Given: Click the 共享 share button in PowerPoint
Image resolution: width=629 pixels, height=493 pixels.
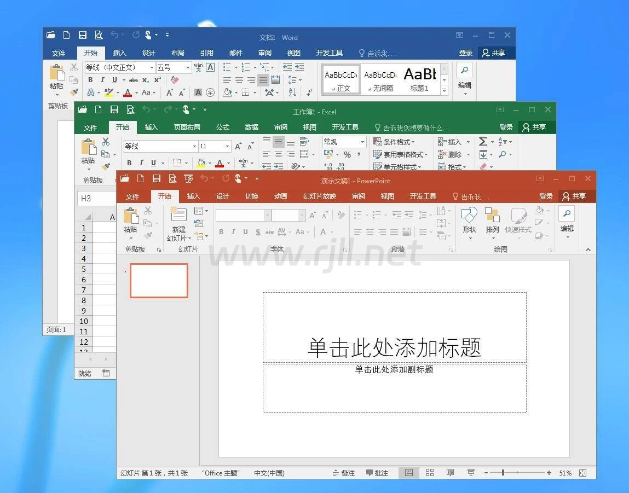Looking at the screenshot, I should (574, 196).
